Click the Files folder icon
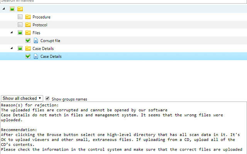 point(28,33)
